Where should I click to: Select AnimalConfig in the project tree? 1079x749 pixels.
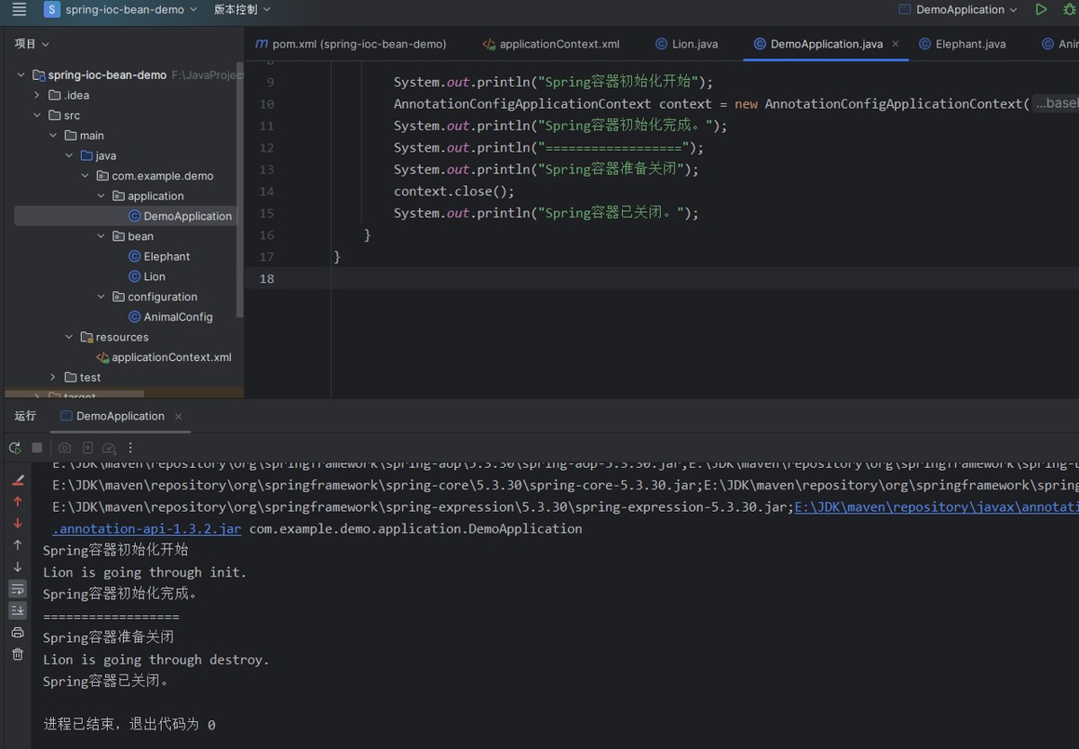[178, 317]
